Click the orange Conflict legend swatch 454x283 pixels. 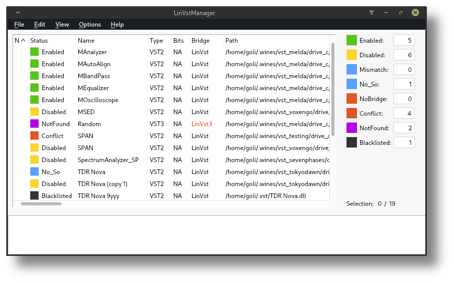[x=352, y=113]
